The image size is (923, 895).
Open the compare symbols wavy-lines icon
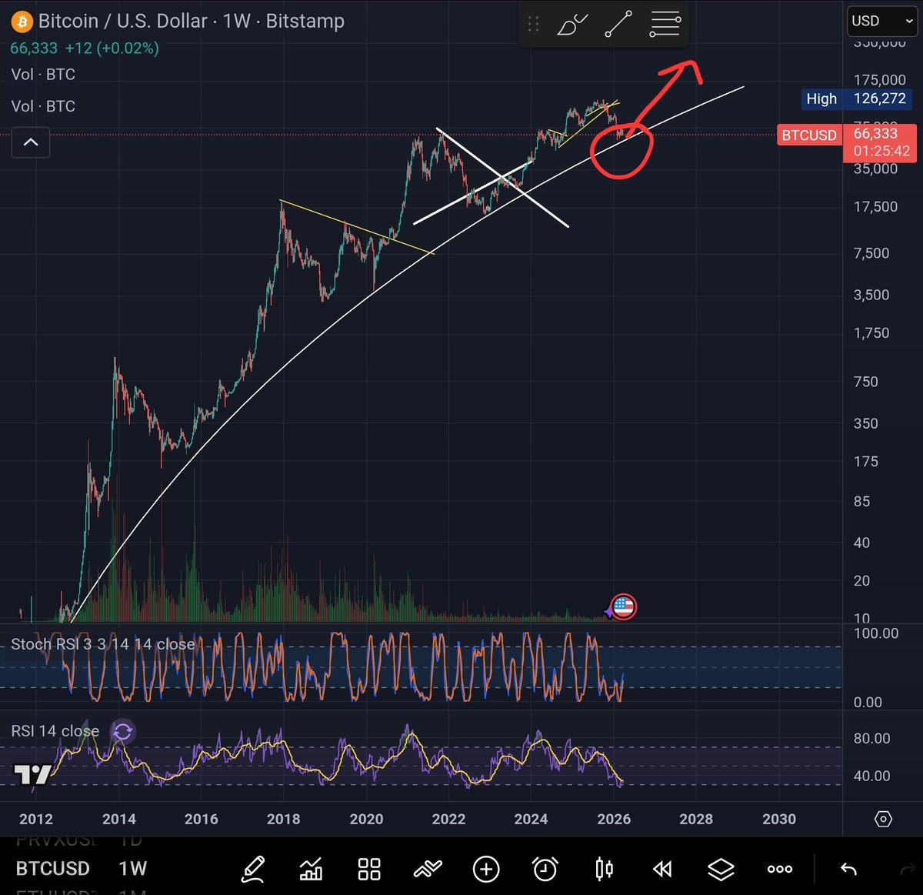coord(428,870)
